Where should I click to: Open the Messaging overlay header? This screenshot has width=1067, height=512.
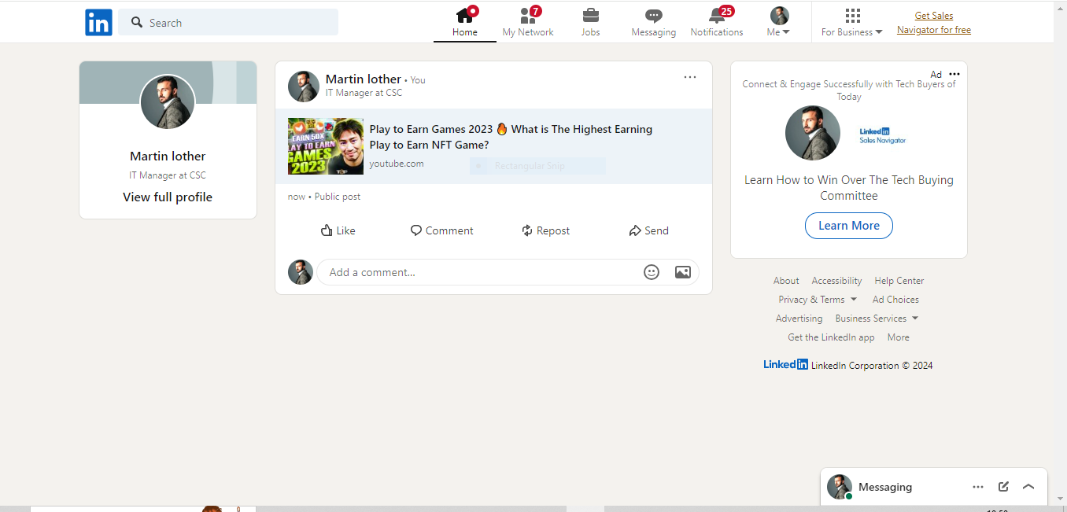[x=934, y=487]
